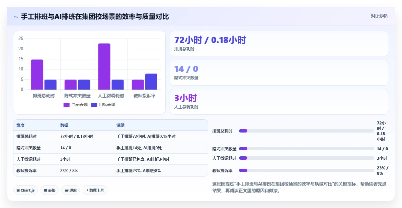402x208 pixels.
Task: Select the 隐式冲突数量 table row cell
Action: [x=28, y=148]
